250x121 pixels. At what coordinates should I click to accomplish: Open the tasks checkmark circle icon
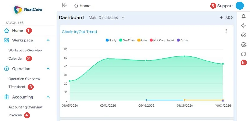pyautogui.click(x=243, y=35)
